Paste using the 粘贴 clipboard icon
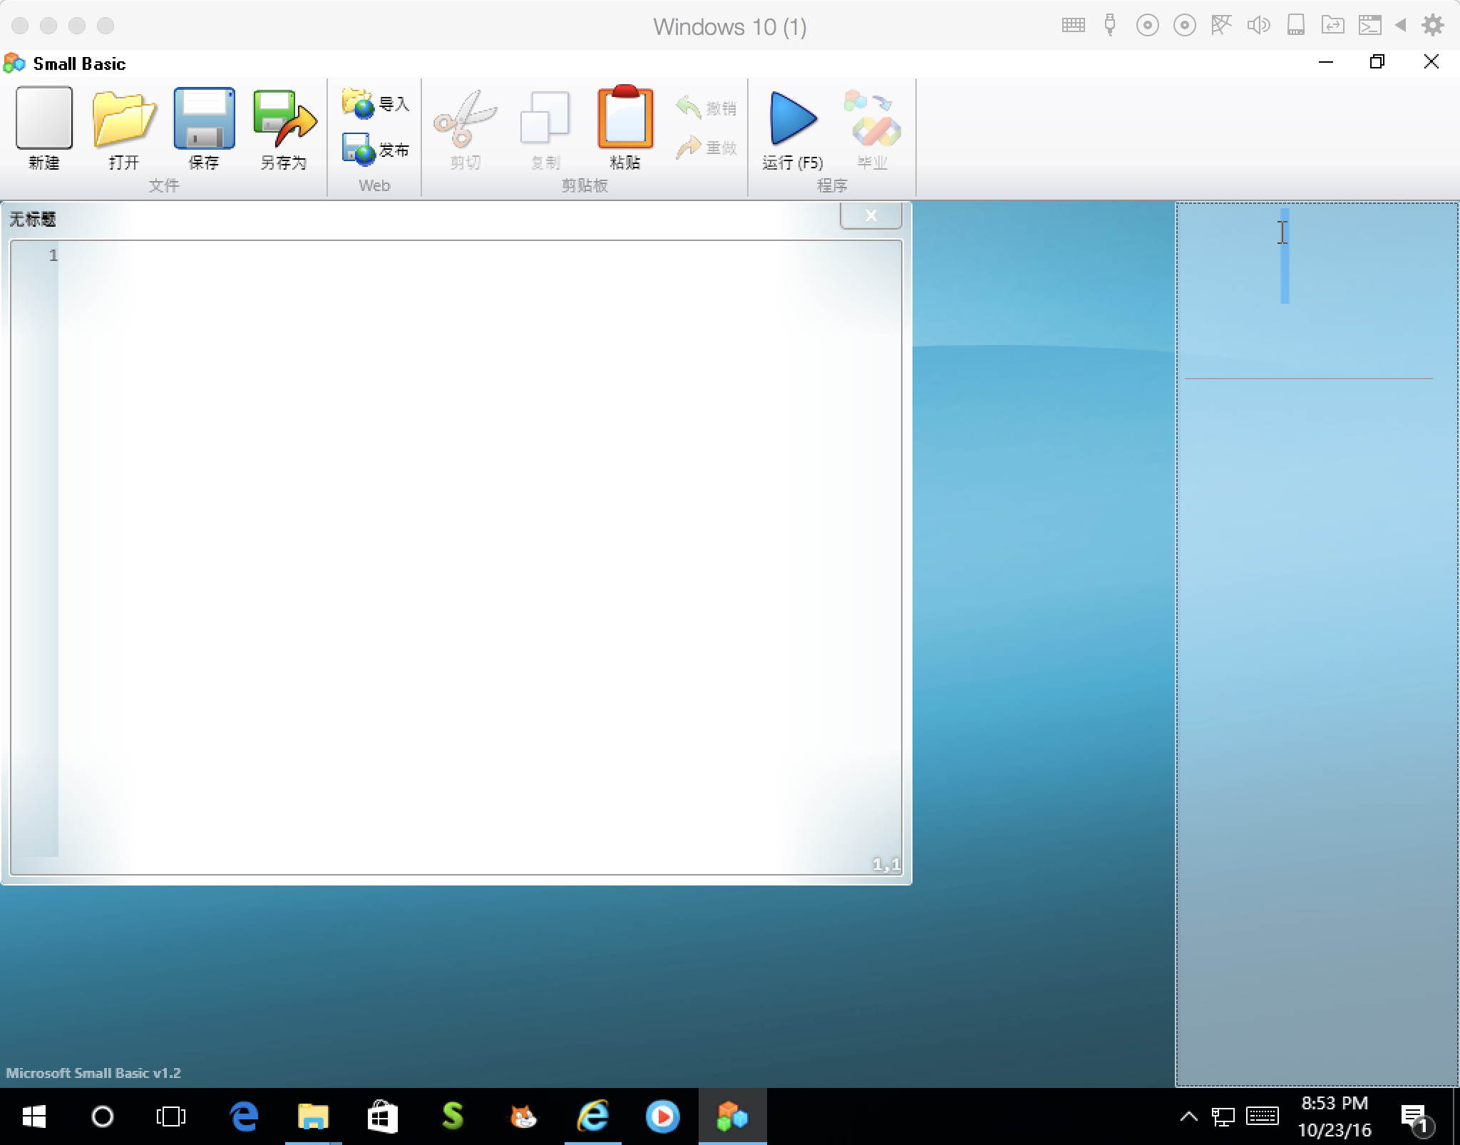This screenshot has height=1145, width=1460. 625,118
